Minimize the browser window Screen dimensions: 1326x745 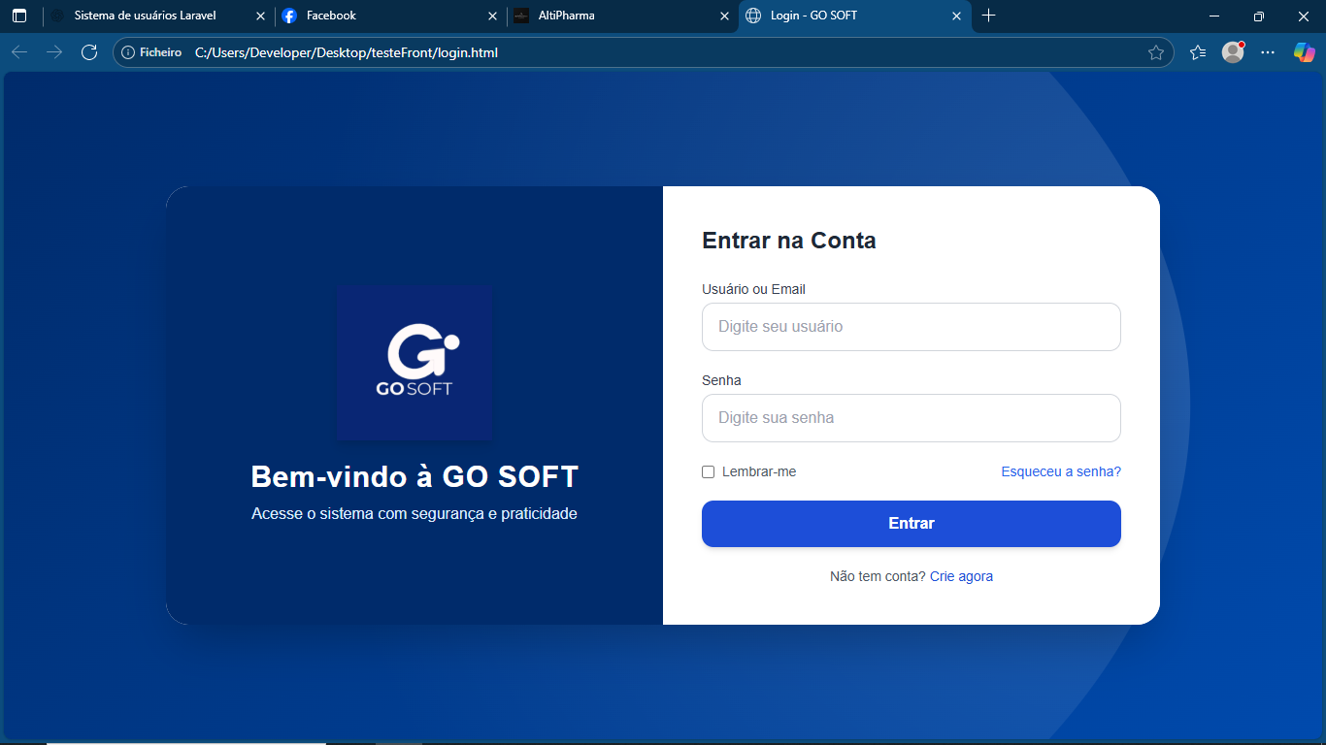1214,16
